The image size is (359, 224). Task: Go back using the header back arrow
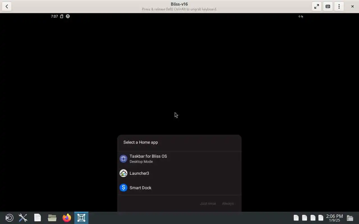7,6
